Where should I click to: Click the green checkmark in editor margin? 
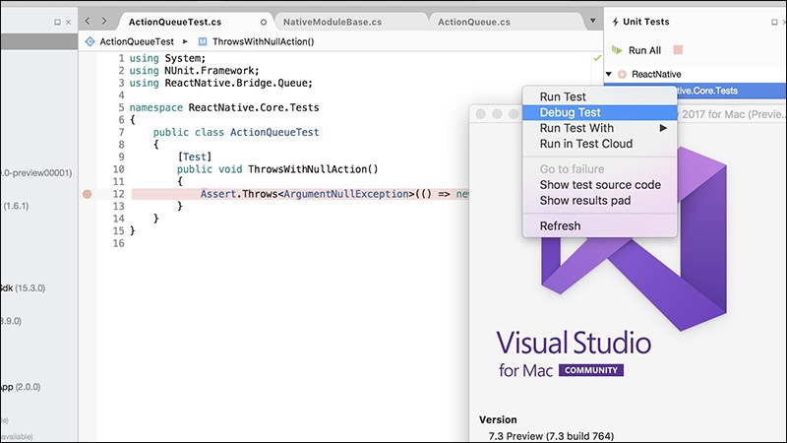coord(597,58)
